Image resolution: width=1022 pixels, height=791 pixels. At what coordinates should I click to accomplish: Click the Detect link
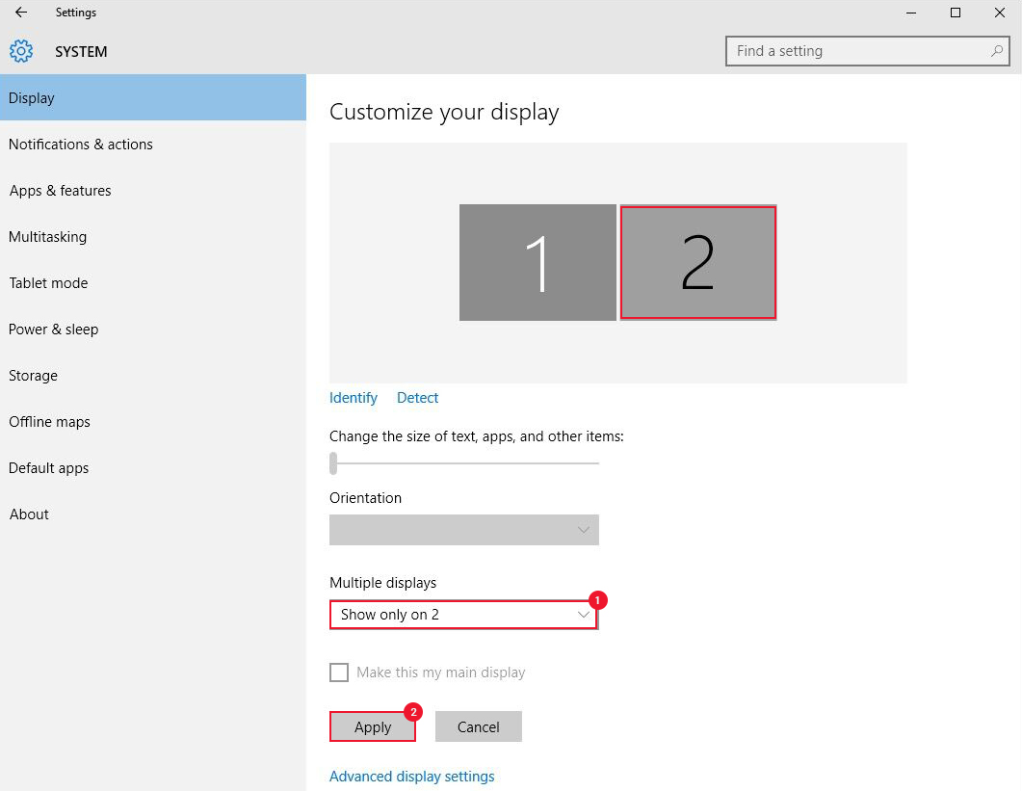click(418, 398)
